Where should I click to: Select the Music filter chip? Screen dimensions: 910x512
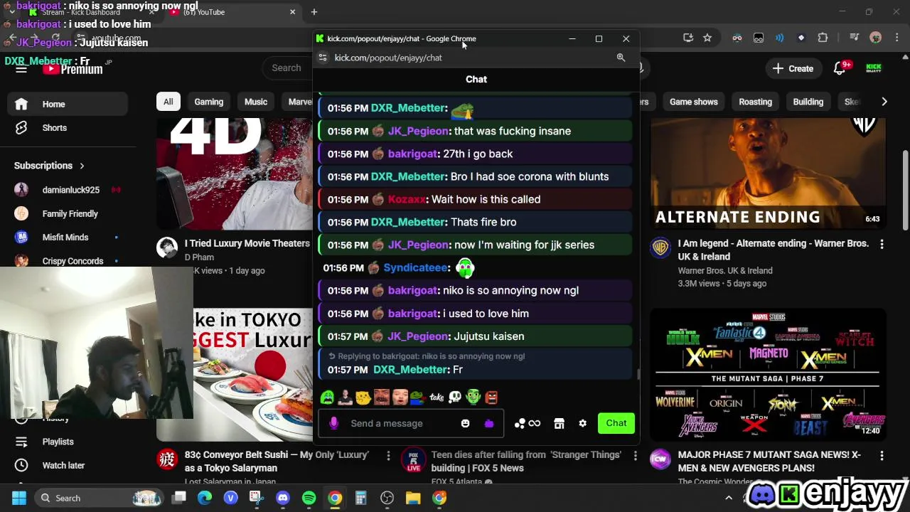point(256,102)
